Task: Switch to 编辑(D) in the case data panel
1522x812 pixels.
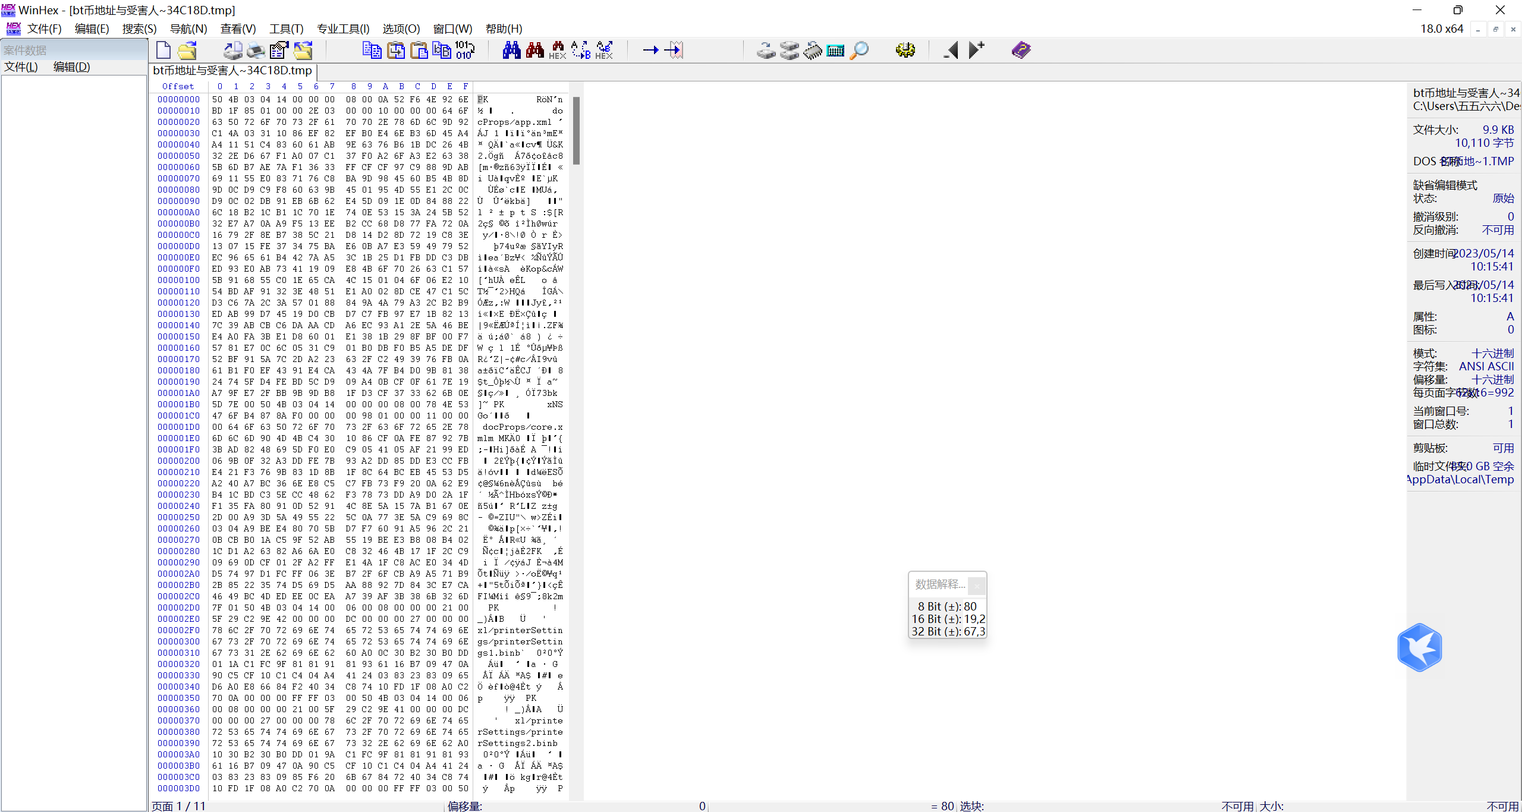Action: click(71, 67)
